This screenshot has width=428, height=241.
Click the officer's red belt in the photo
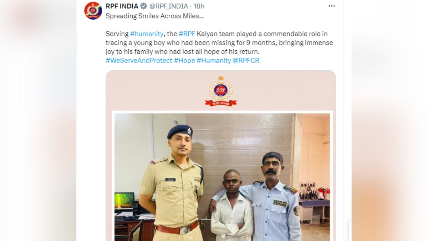[177, 228]
